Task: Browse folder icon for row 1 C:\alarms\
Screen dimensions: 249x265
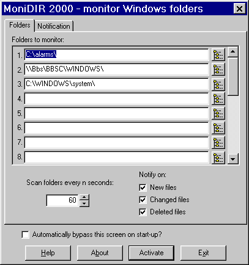Action: [218, 55]
